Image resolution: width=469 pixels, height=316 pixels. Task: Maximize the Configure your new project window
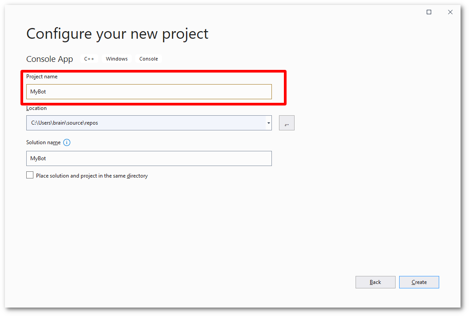point(429,12)
